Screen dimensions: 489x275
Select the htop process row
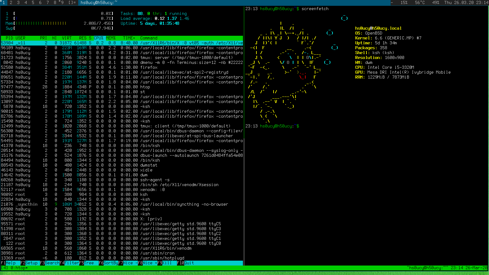pyautogui.click(x=122, y=87)
